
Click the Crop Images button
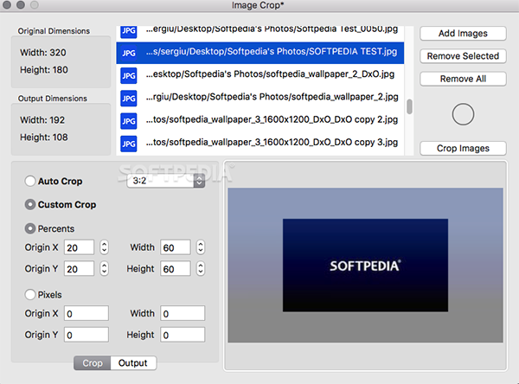[x=463, y=148]
